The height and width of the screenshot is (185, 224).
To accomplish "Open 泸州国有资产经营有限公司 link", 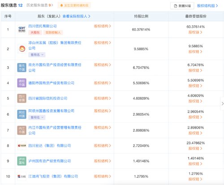I will (x=49, y=161).
